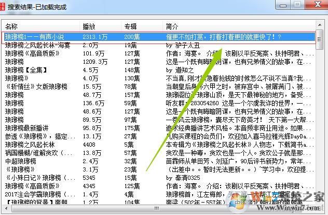This screenshot has width=328, height=215.
Task: Select 琅琊榜 row with 48.6万 plays
Action: click(160, 111)
